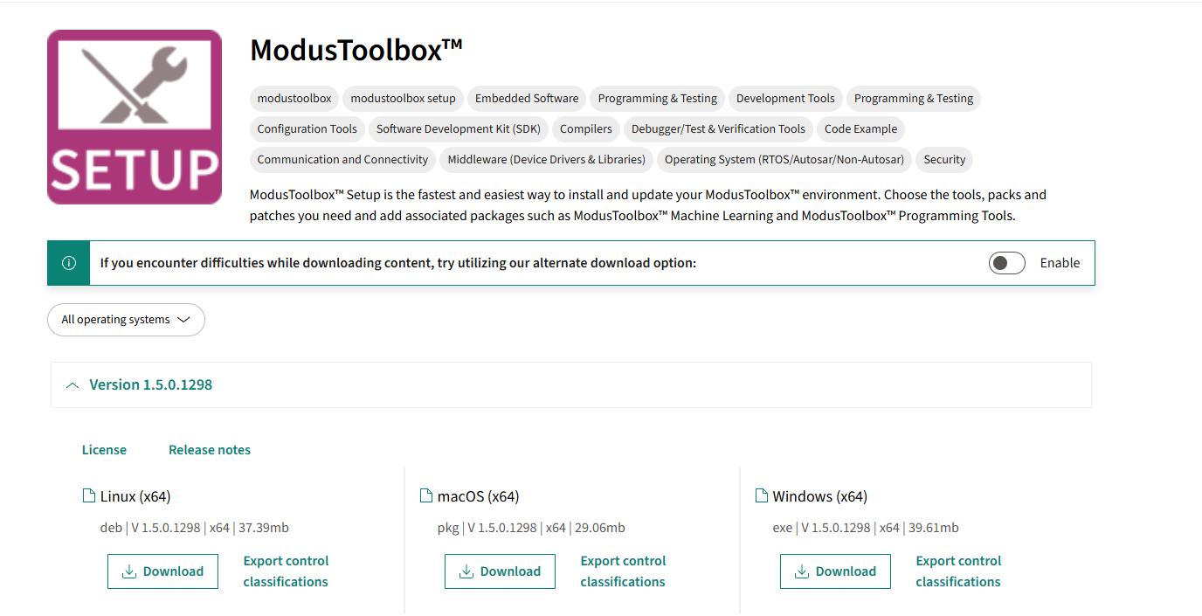Select the Embedded Software tag
This screenshot has width=1202, height=616.
pyautogui.click(x=527, y=99)
